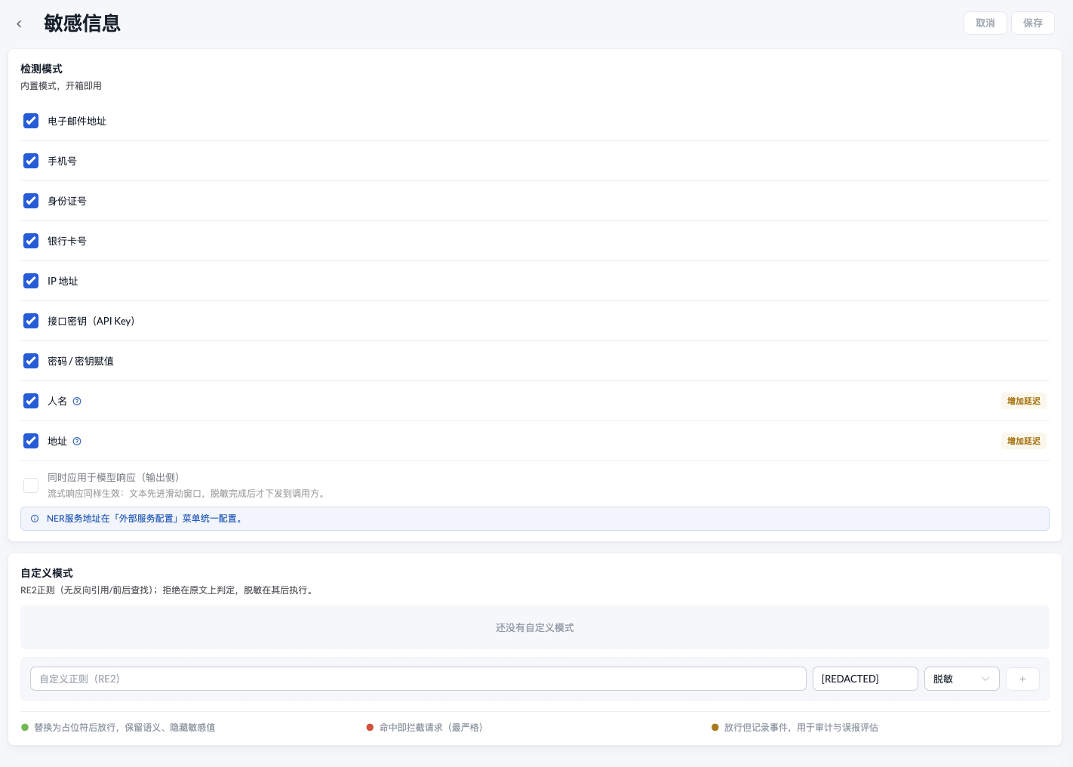
Task: Click the 取消 button
Action: 985,23
